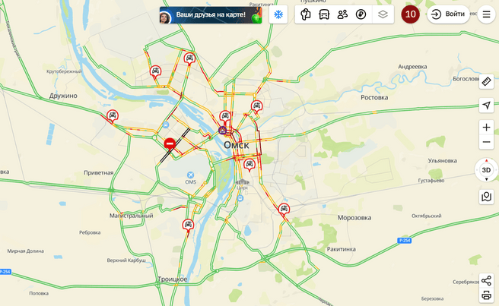
Task: Open the hamburger main menu
Action: click(486, 14)
